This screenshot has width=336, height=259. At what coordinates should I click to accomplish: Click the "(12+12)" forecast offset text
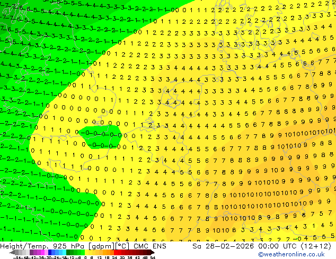click(x=316, y=246)
